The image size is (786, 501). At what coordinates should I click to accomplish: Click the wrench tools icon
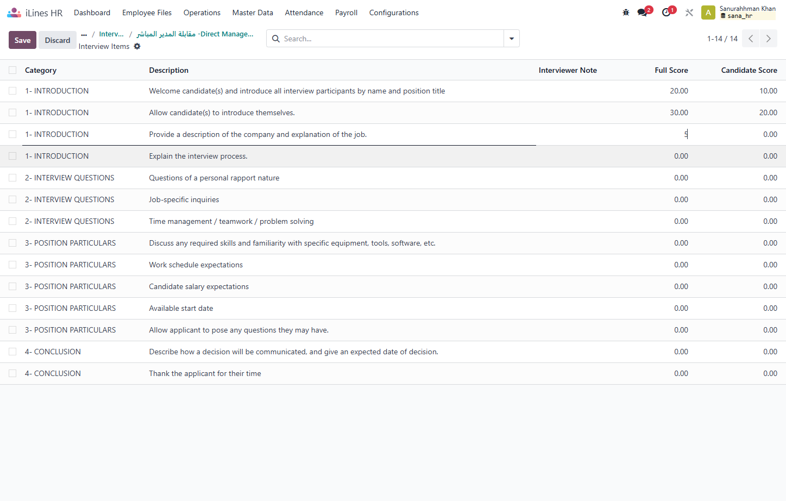pos(689,12)
